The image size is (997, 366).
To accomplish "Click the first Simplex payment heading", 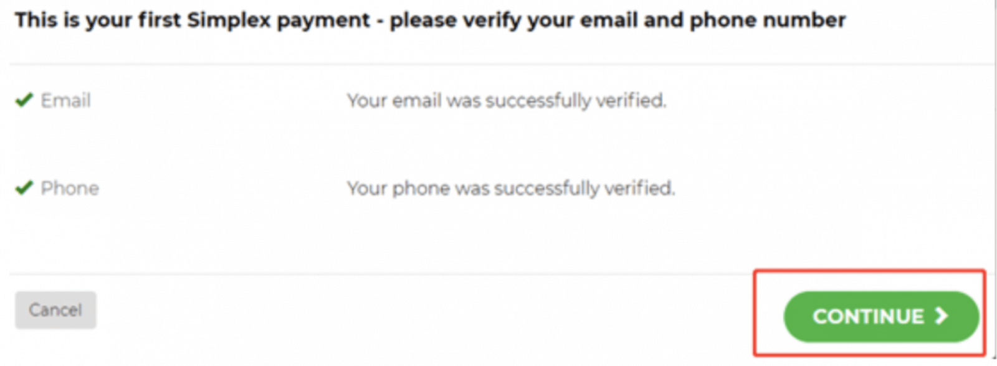I will coord(430,21).
